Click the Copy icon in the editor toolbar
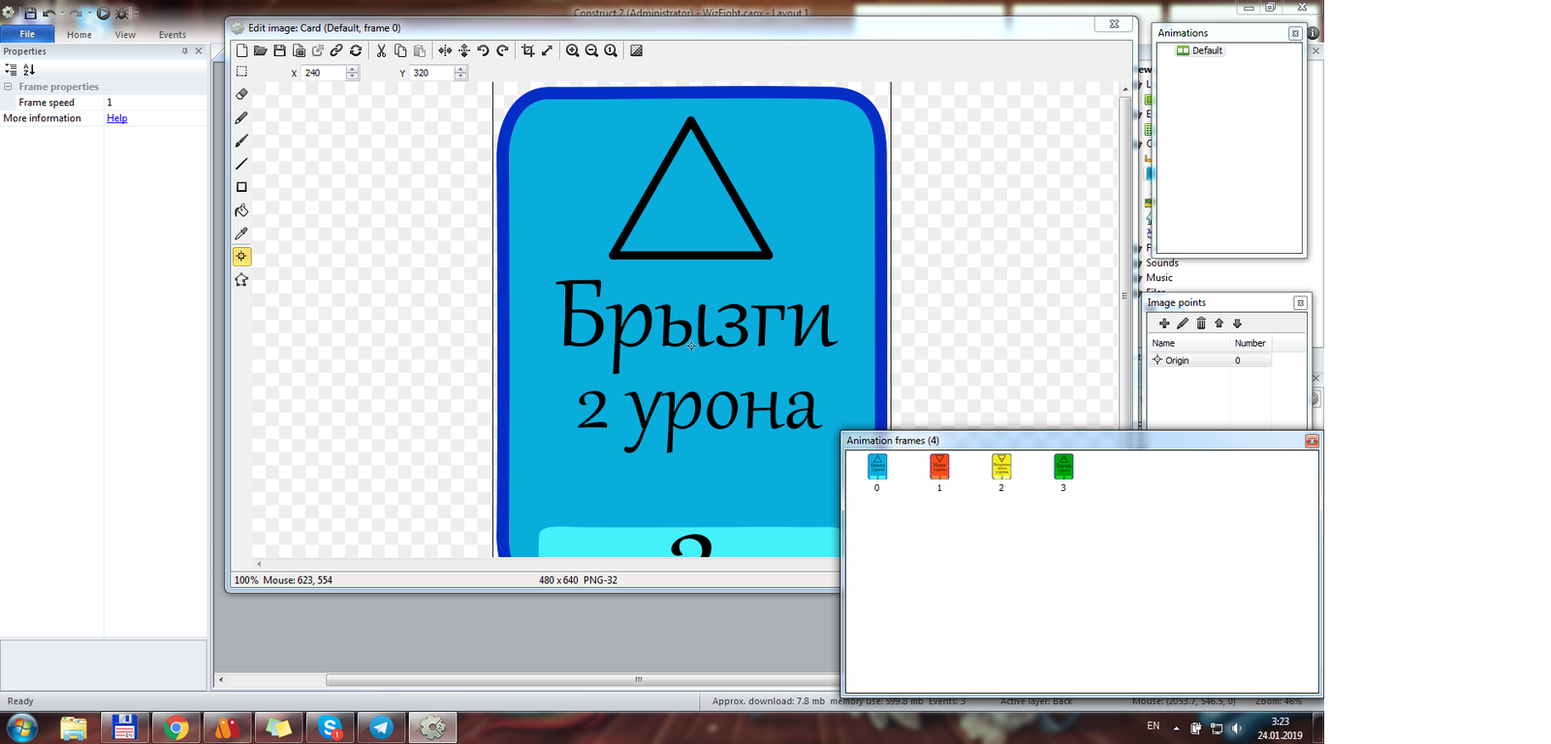This screenshot has height=744, width=1551. [400, 50]
